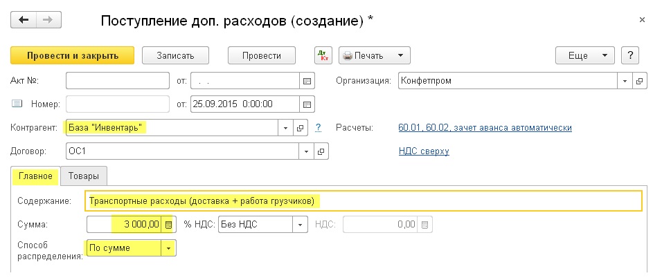Screen dimensions: 662x280
Task: Open calendar for Акт date field
Action: coord(307,80)
